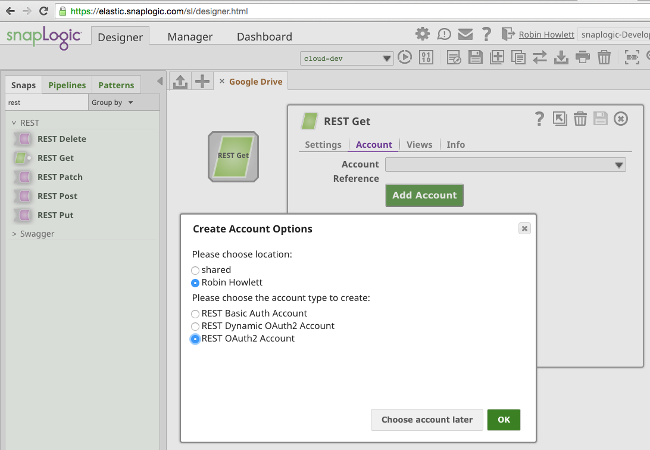Viewport: 650px width, 450px height.
Task: Select the REST Delete snap in the list
Action: 62,139
